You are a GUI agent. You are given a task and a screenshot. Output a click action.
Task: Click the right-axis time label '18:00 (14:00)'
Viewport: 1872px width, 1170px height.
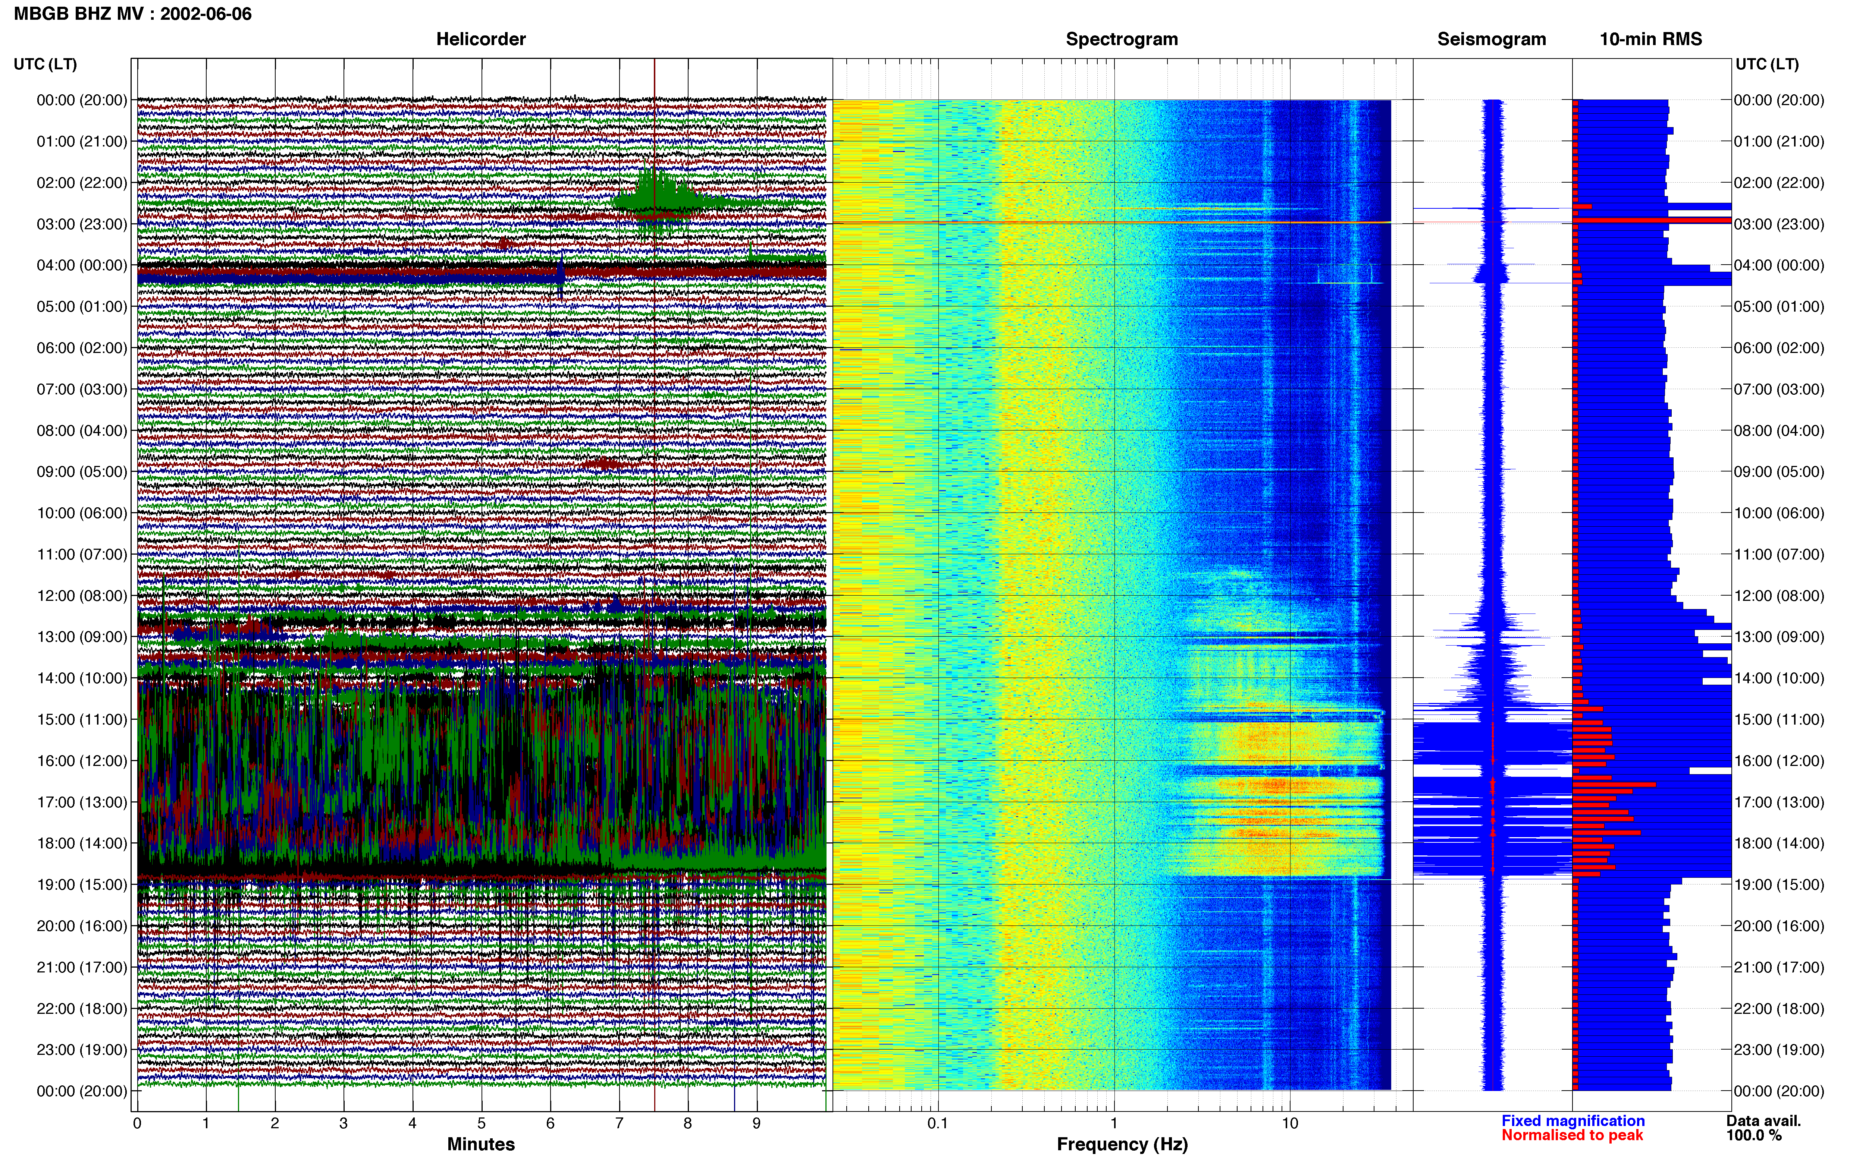[1779, 843]
